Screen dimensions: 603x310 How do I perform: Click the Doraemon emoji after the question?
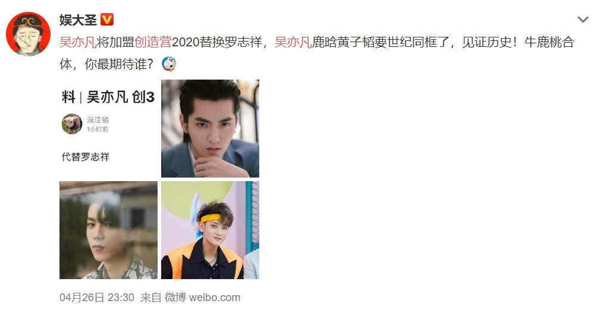pyautogui.click(x=169, y=64)
